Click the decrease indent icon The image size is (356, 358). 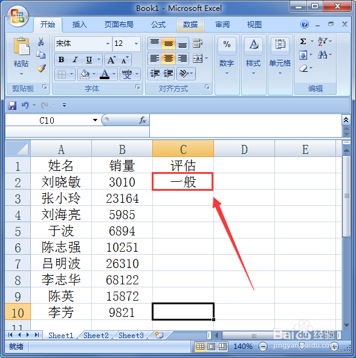tap(155, 73)
